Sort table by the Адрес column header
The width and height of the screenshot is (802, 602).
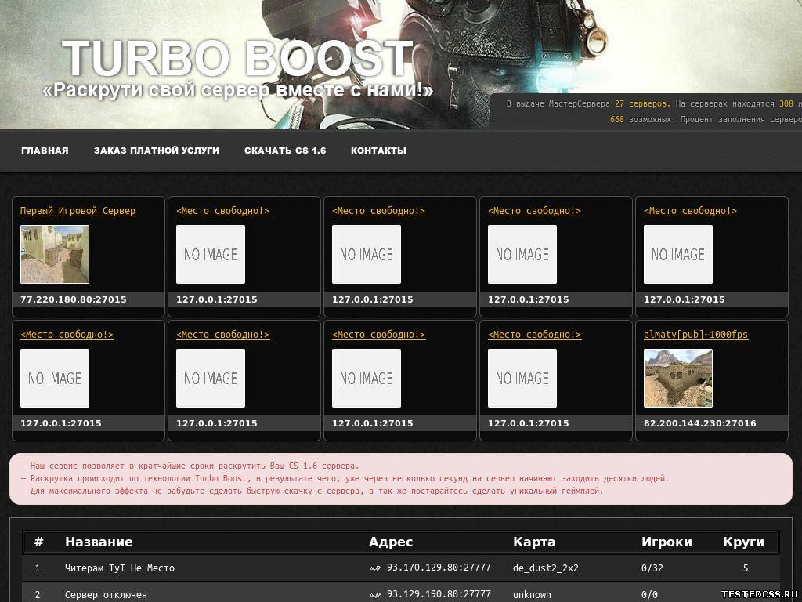click(x=391, y=542)
